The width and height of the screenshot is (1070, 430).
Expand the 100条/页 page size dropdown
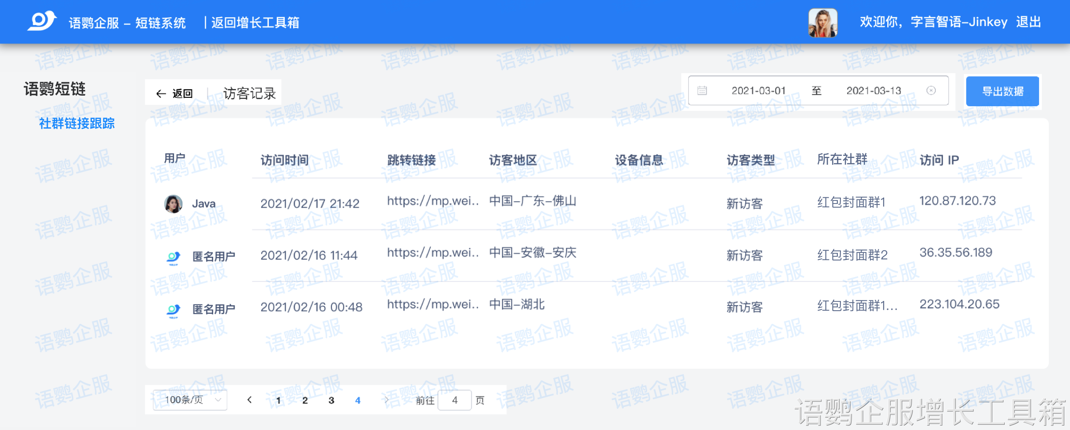[190, 400]
